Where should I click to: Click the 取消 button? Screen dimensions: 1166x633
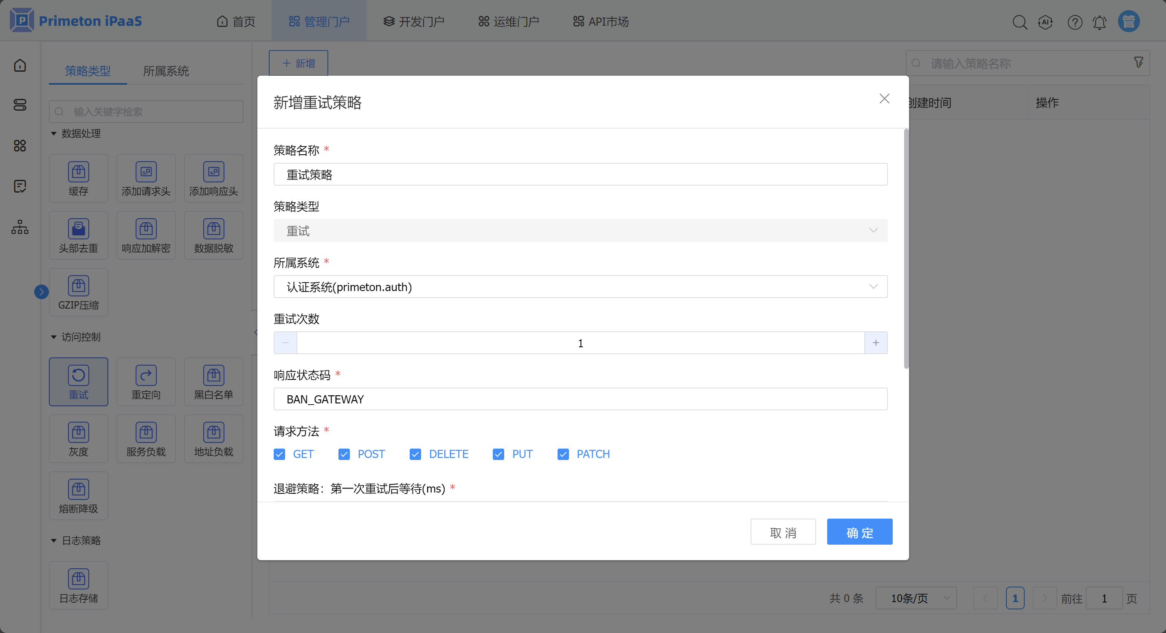[x=783, y=532]
